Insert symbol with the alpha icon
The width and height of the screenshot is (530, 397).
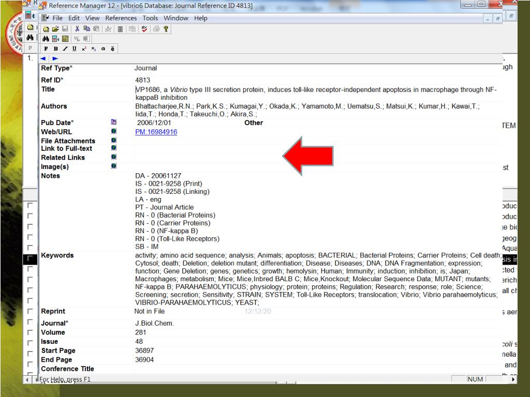pos(103,49)
